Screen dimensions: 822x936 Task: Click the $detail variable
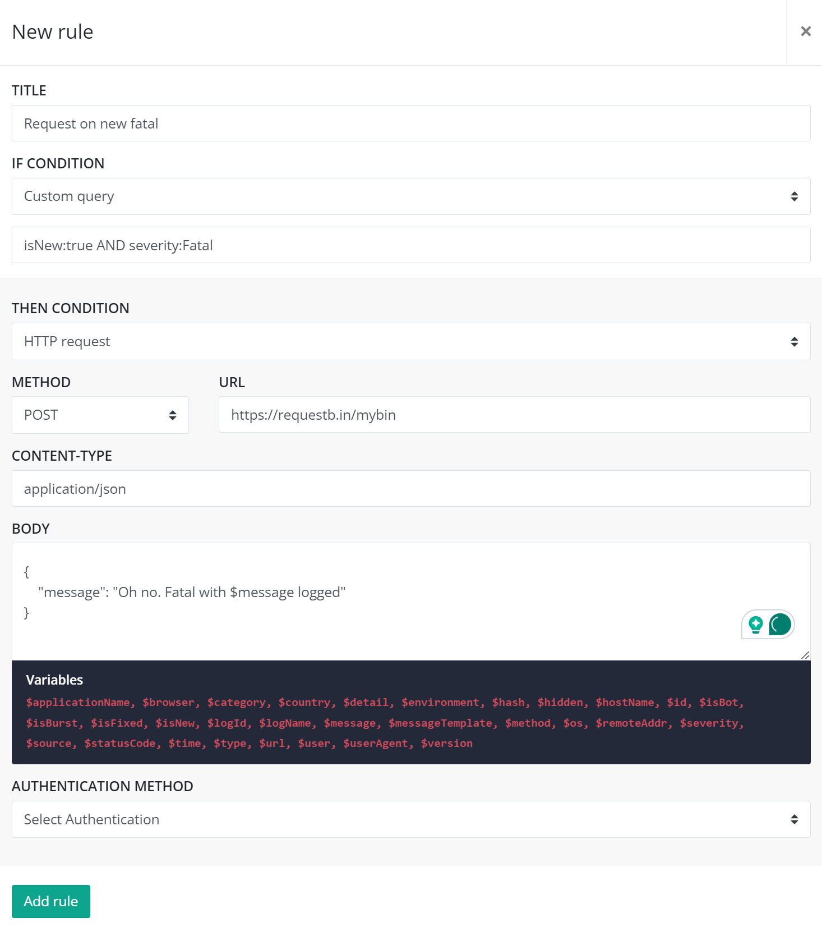(x=366, y=703)
